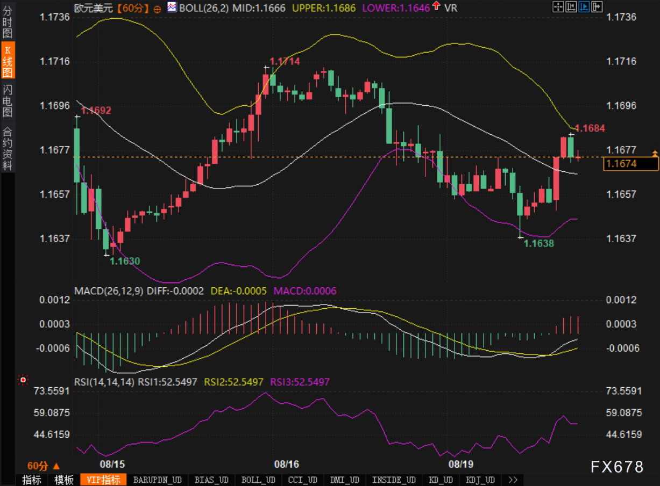Select the 闪电图 side tab
This screenshot has width=660, height=486.
8,100
